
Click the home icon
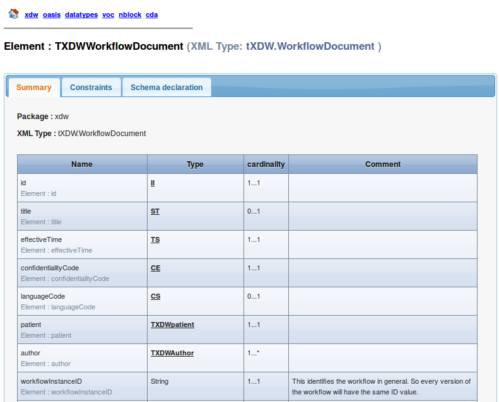pos(13,14)
